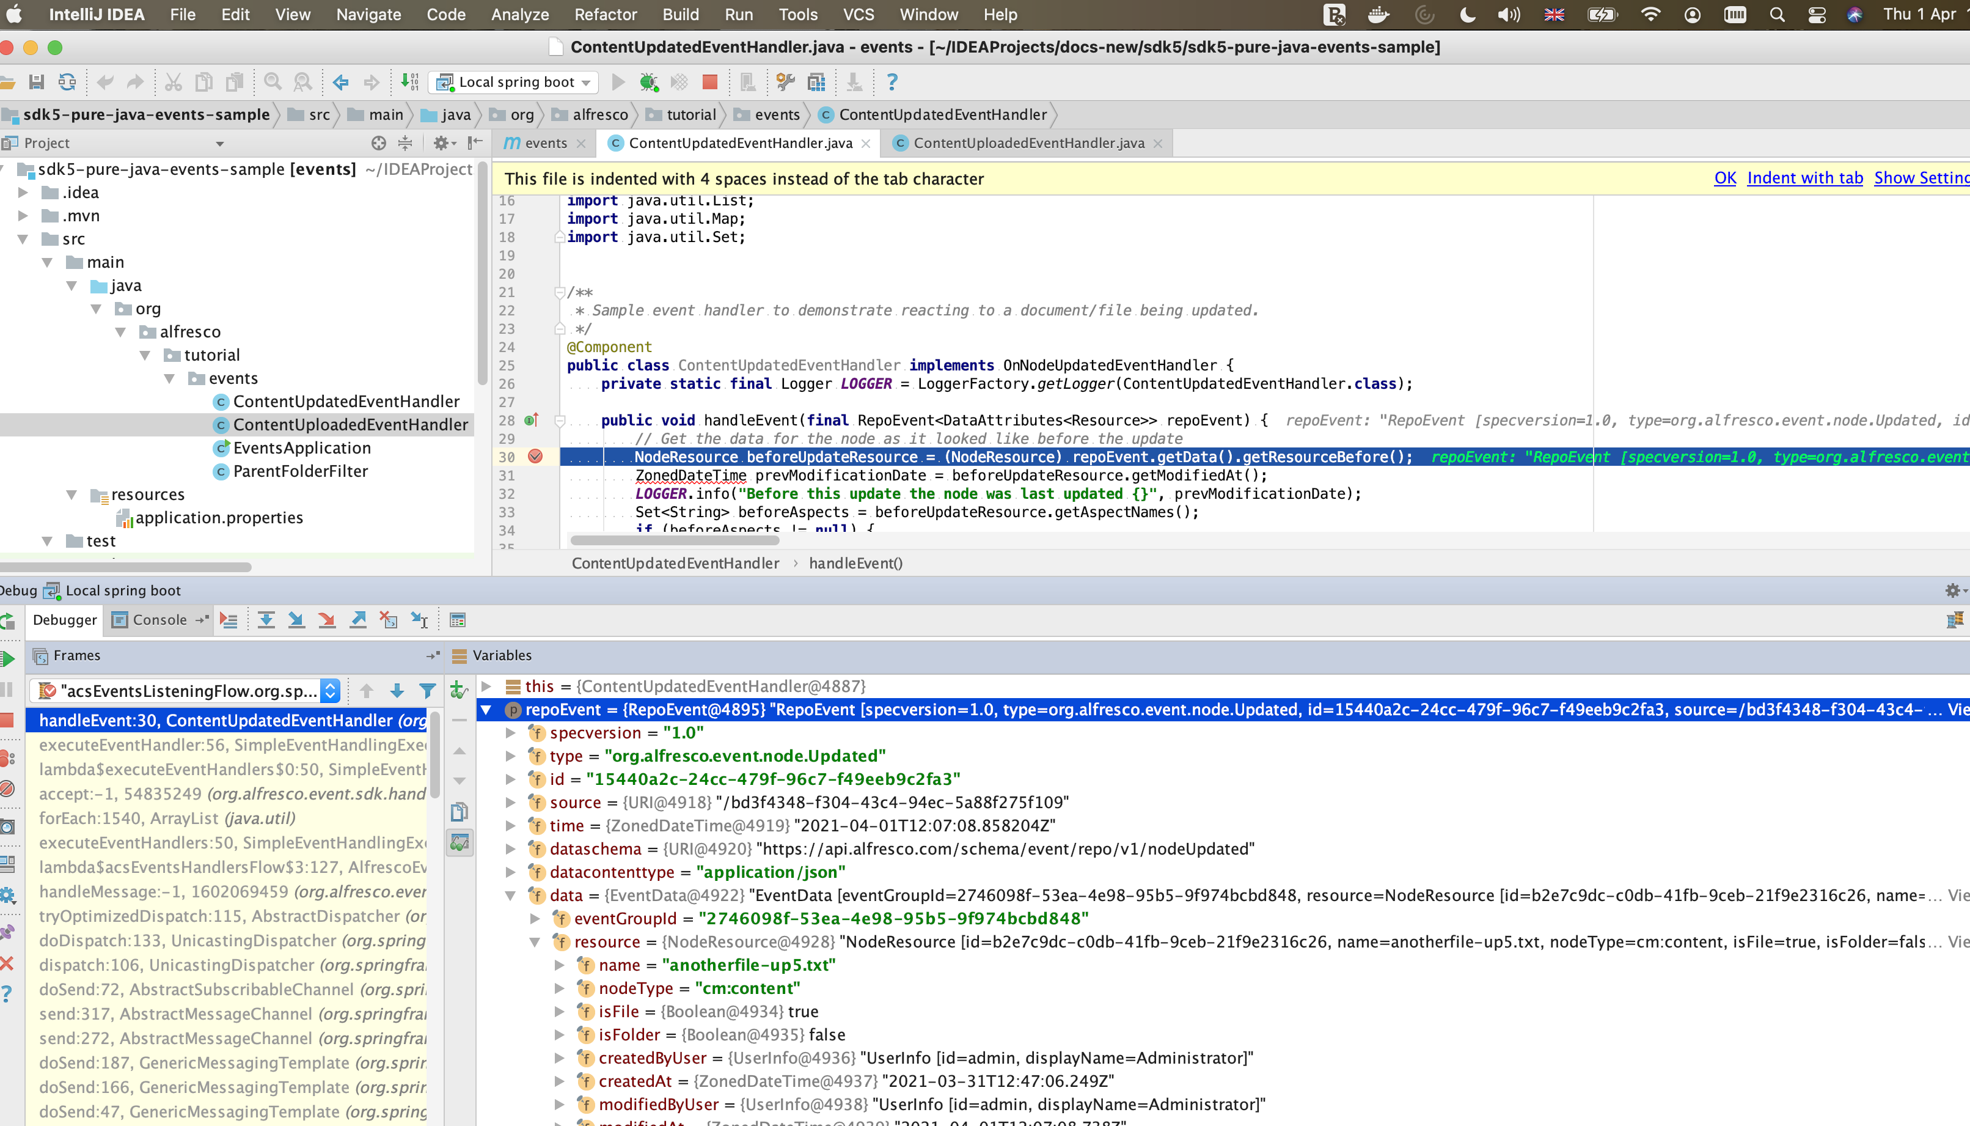Image resolution: width=1970 pixels, height=1126 pixels.
Task: Select the Step Over debugger icon
Action: [266, 619]
